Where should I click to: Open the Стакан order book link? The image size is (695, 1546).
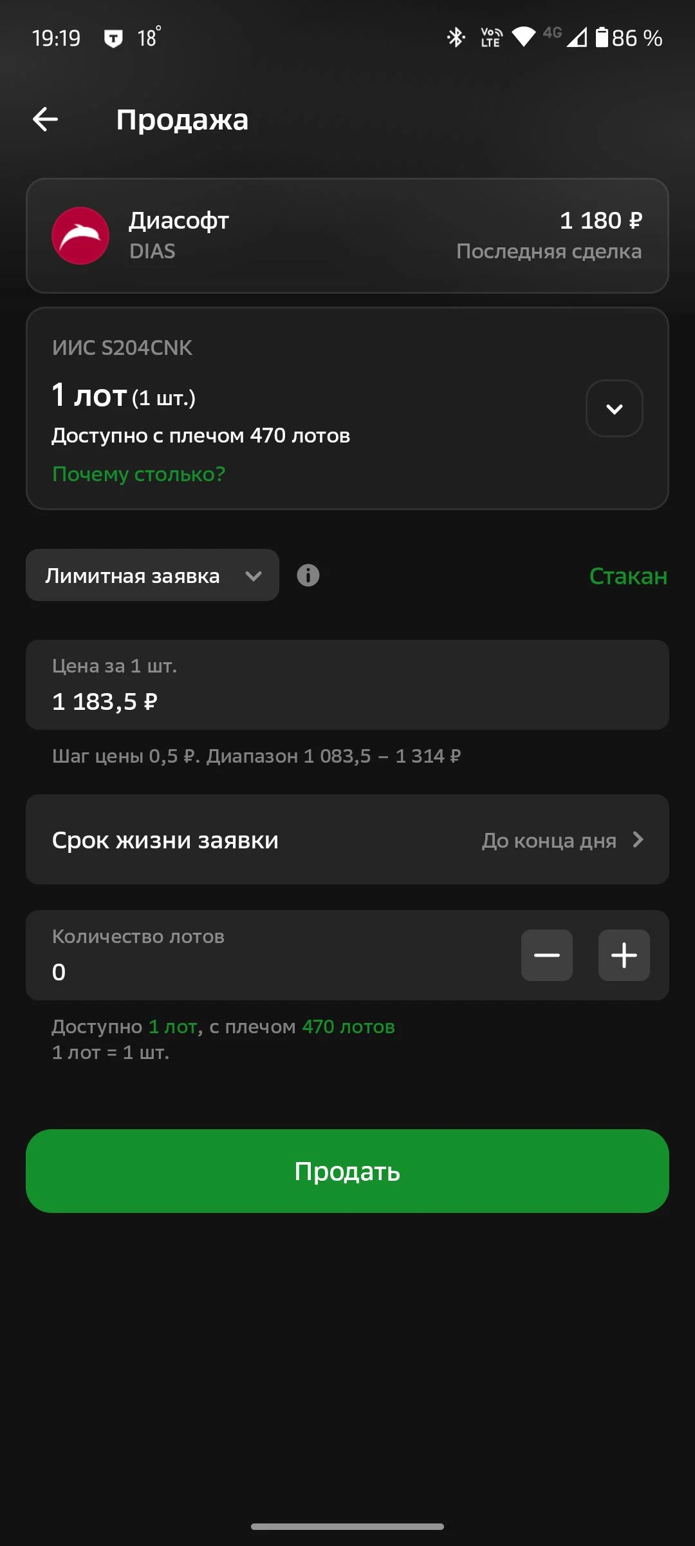(x=629, y=576)
